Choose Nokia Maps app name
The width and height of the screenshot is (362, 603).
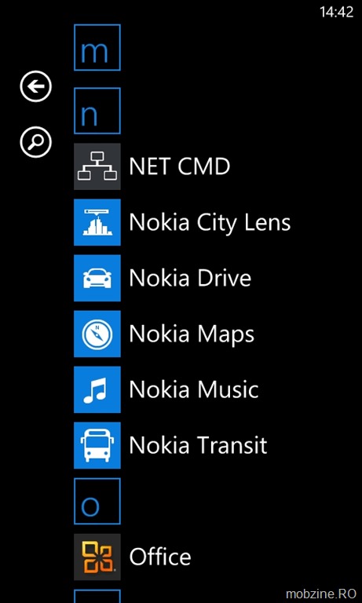(192, 335)
